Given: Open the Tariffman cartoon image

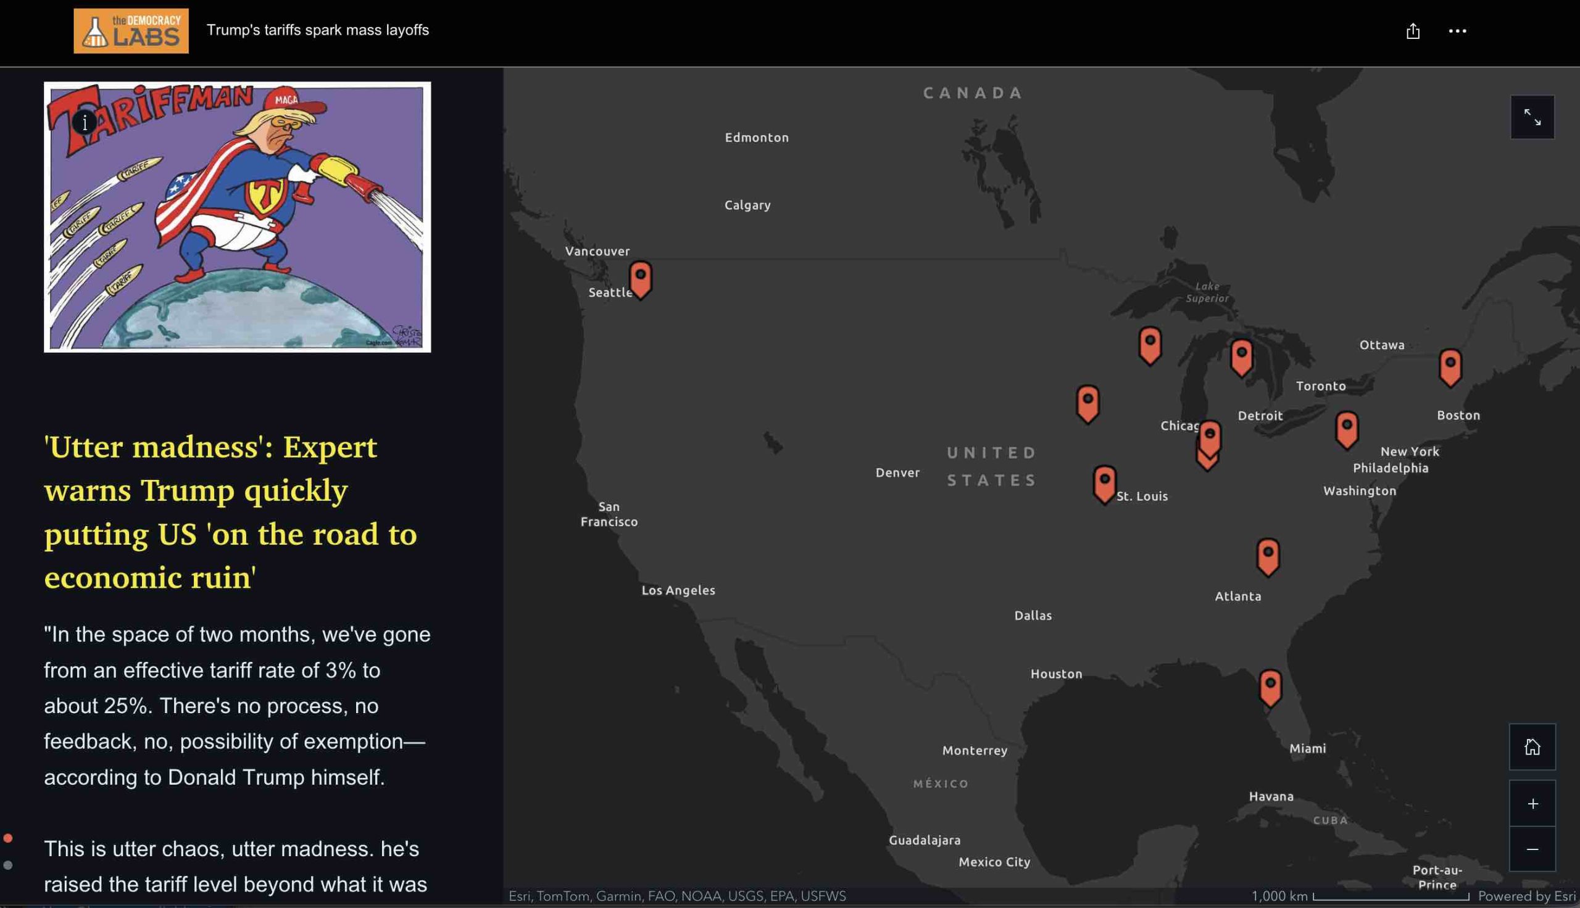Looking at the screenshot, I should coord(237,217).
